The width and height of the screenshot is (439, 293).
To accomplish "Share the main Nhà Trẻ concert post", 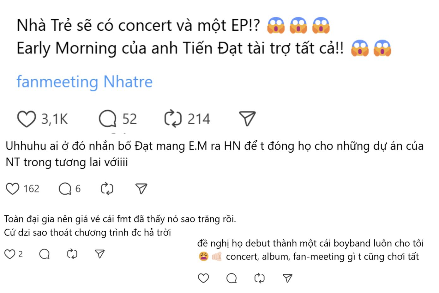I will [x=247, y=119].
